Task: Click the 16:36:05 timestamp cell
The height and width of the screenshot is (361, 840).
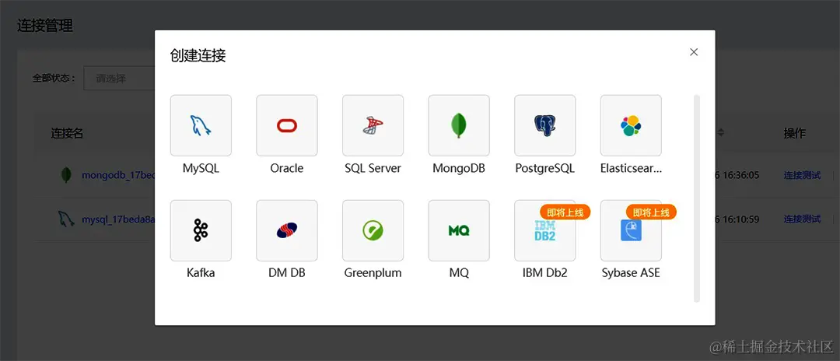Action: [737, 175]
